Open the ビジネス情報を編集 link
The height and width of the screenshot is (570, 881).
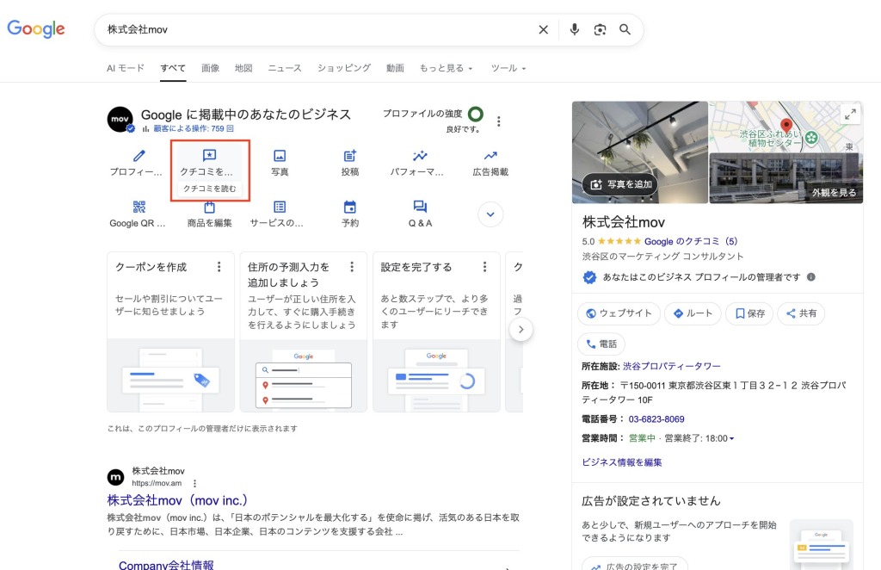[622, 462]
